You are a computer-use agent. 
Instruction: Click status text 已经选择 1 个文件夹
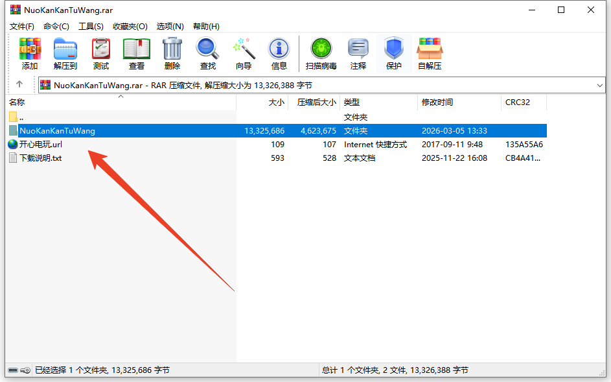[x=70, y=370]
